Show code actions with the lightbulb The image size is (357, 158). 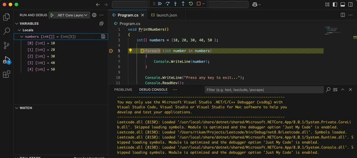(x=131, y=51)
